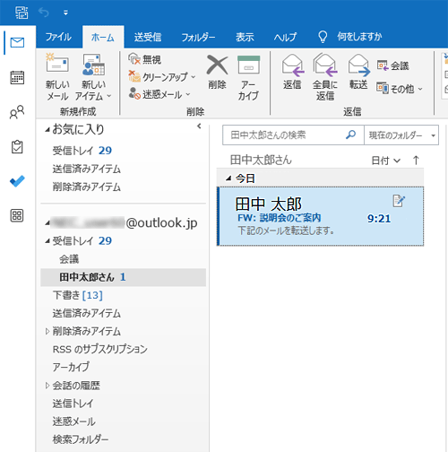The image size is (448, 452).
Task: Open the 現在のフォルダー scope dropdown
Action: point(401,135)
